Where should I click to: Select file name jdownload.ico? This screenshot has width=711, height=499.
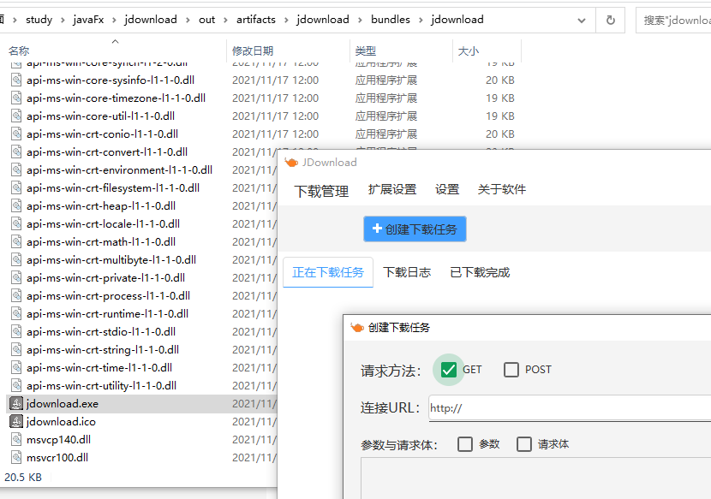(x=61, y=422)
